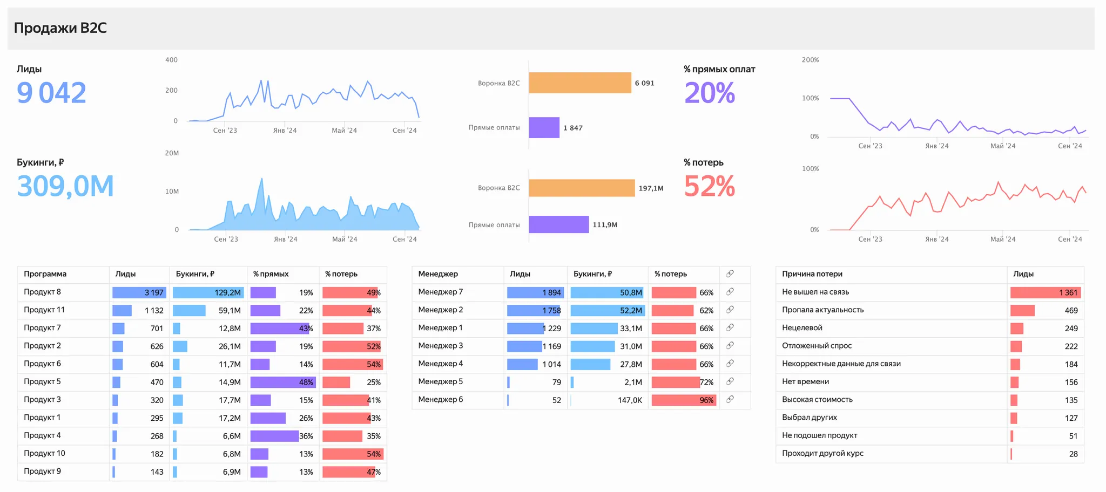Click the link icon for Менеджер 7

pyautogui.click(x=730, y=292)
